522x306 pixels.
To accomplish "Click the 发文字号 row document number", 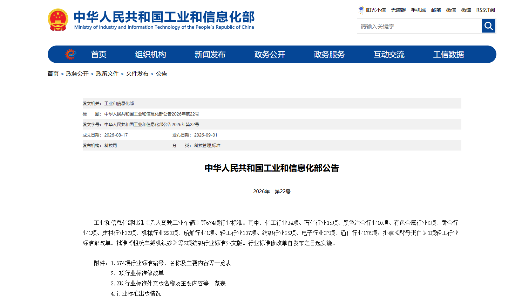I will [151, 124].
